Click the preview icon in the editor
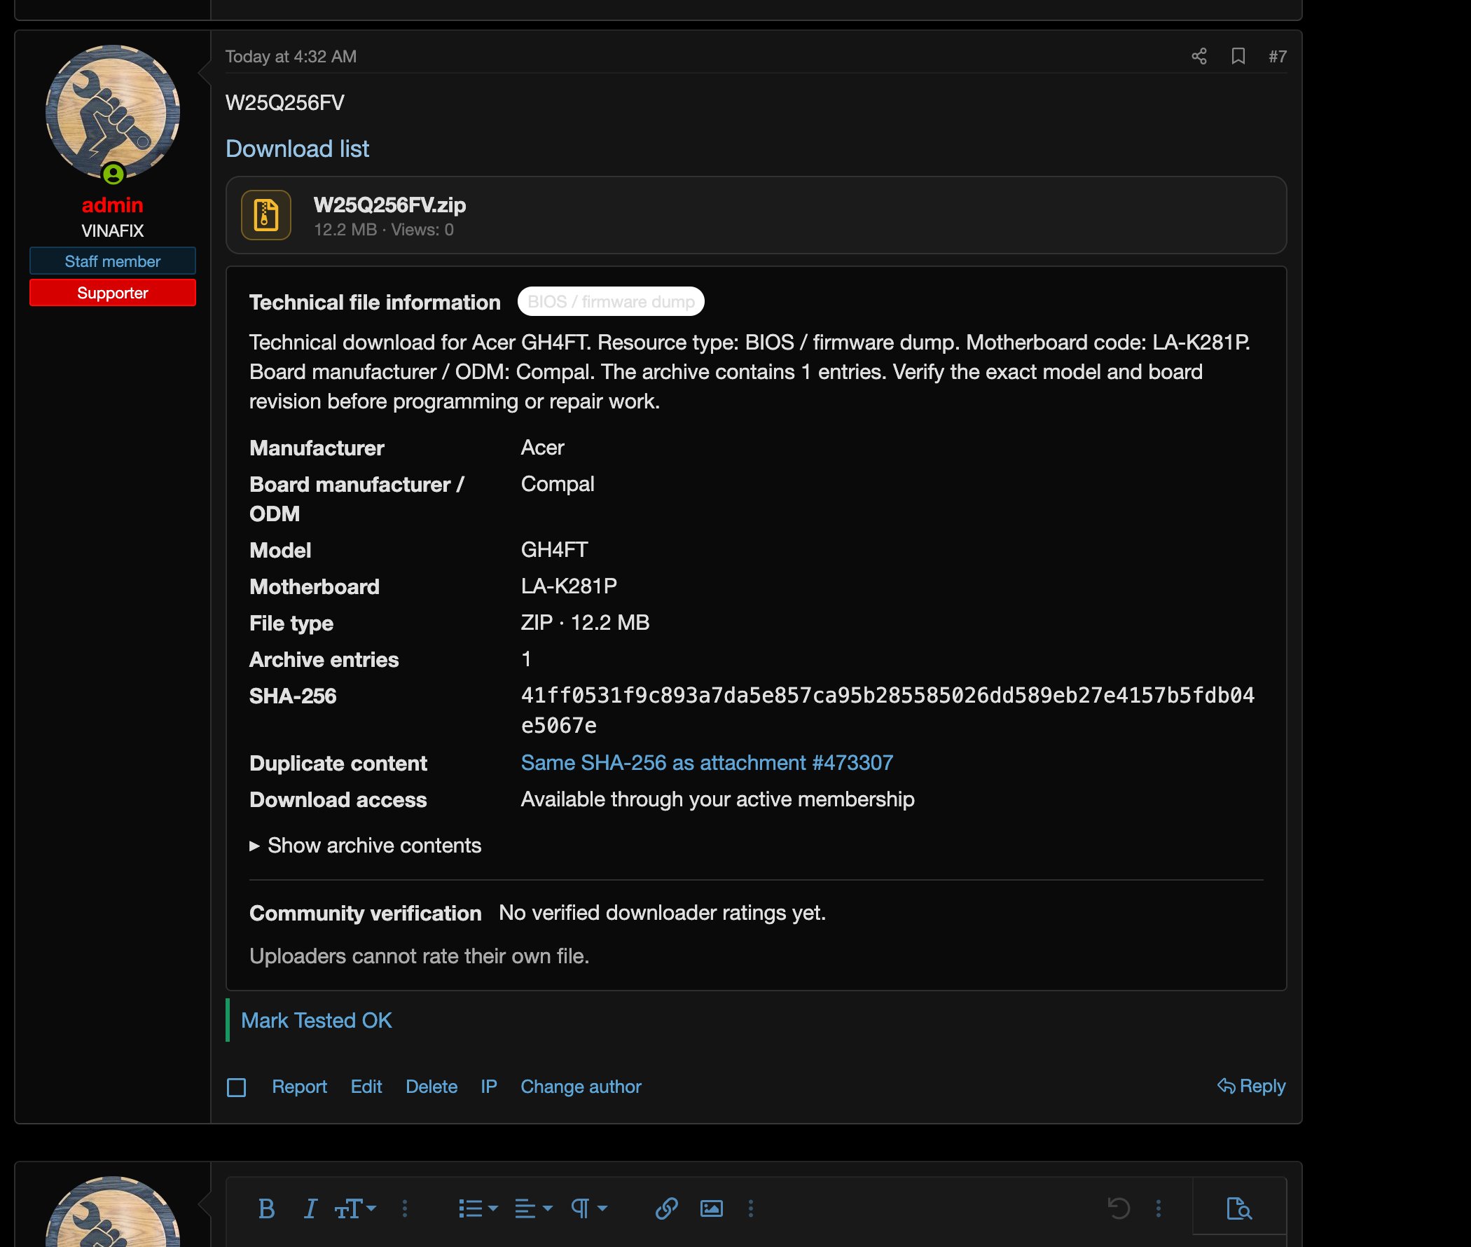This screenshot has height=1247, width=1471. click(x=1239, y=1209)
